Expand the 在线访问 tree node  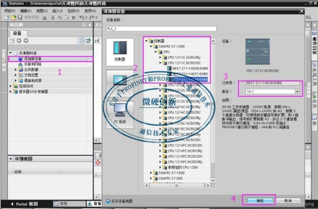(x=11, y=86)
